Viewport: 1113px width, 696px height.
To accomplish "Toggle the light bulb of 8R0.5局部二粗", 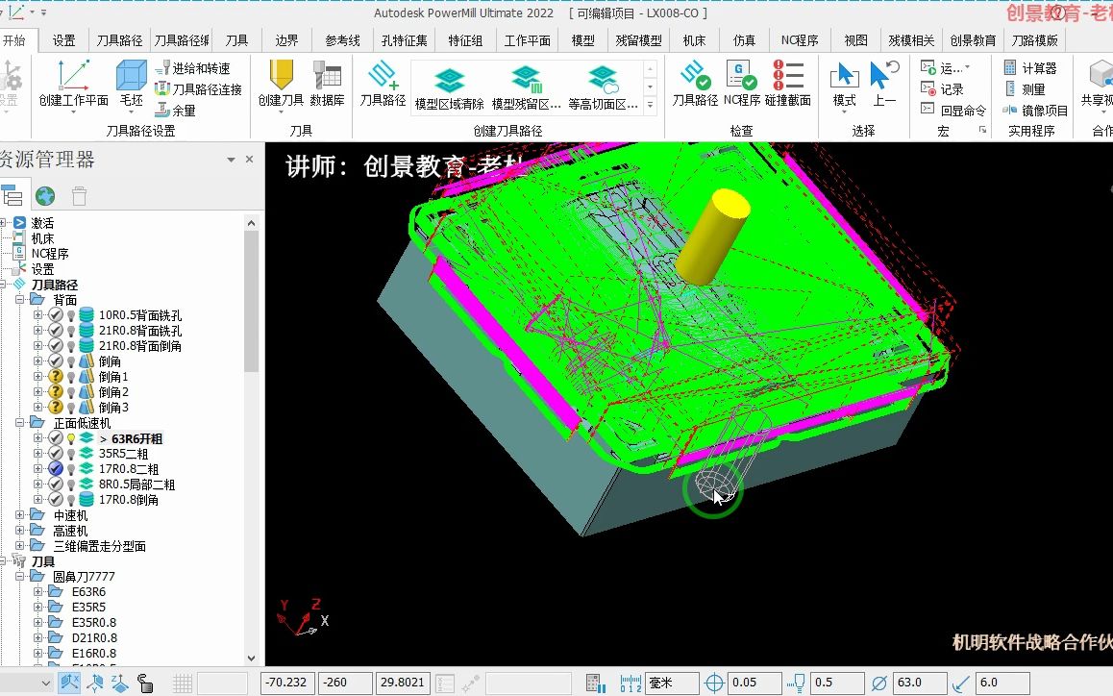I will (71, 485).
